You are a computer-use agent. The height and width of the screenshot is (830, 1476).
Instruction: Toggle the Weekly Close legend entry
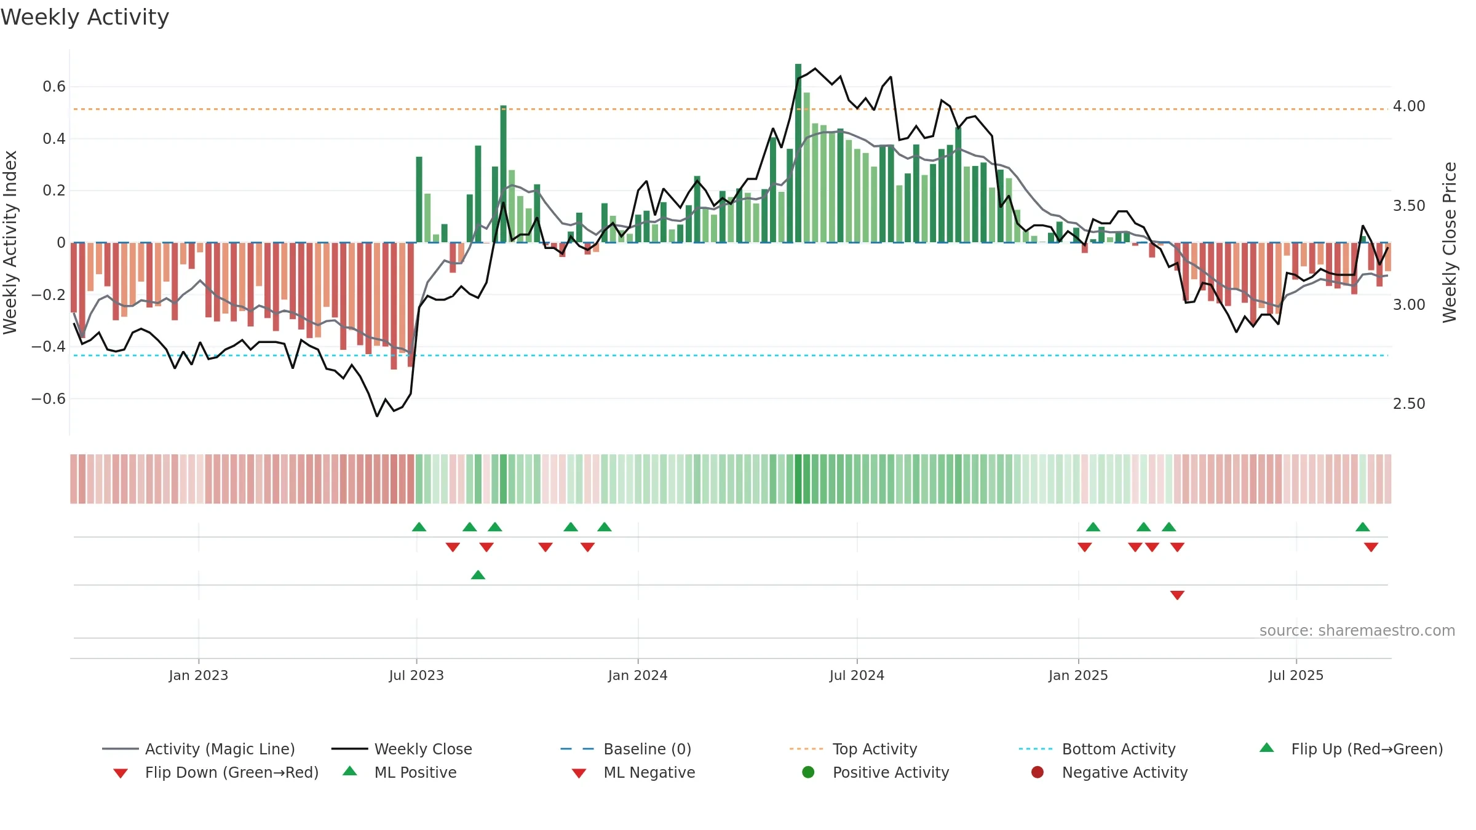click(402, 749)
